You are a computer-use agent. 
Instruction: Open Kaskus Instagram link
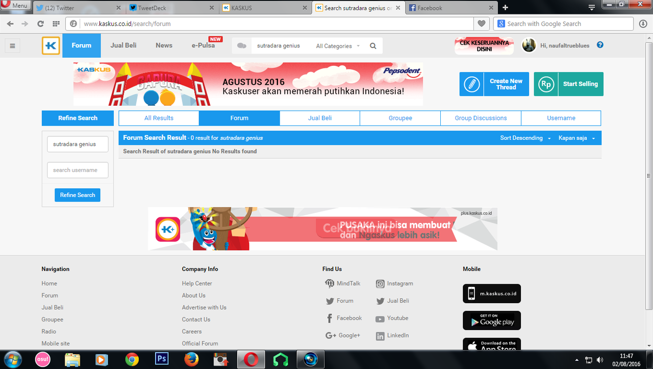[395, 283]
